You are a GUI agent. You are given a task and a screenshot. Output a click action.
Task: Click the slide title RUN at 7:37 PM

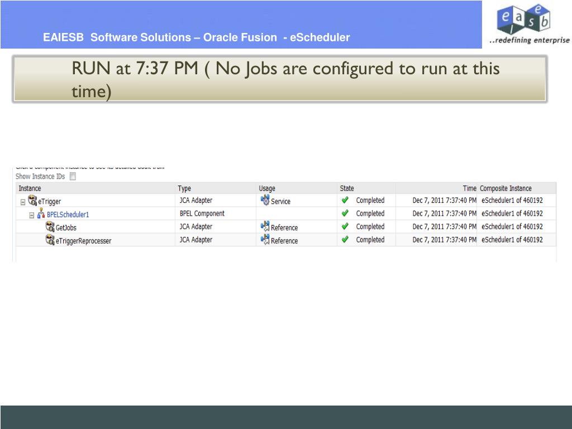pos(285,79)
